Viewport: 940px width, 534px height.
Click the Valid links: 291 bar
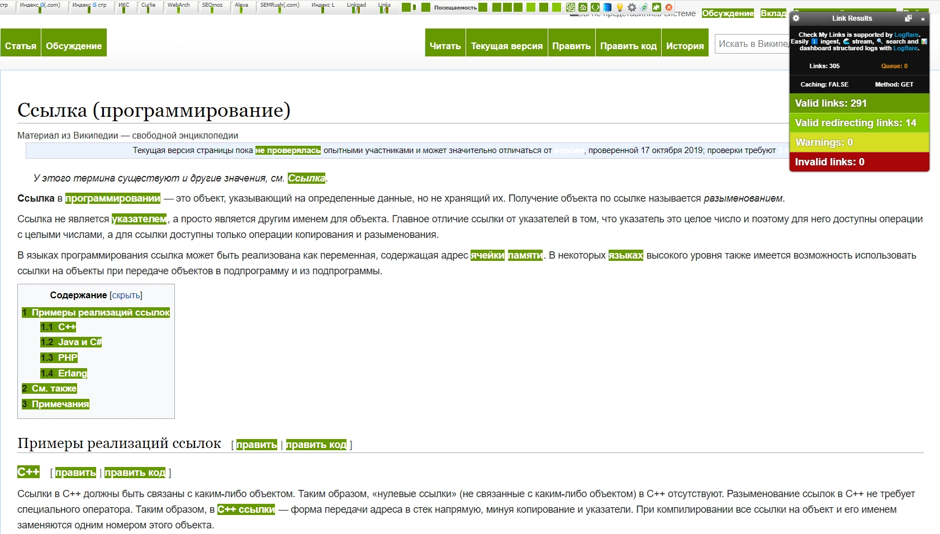(x=859, y=103)
